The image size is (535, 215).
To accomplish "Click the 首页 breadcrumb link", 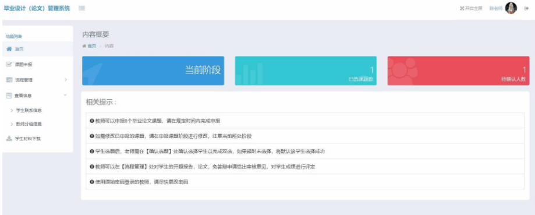I will tap(92, 45).
